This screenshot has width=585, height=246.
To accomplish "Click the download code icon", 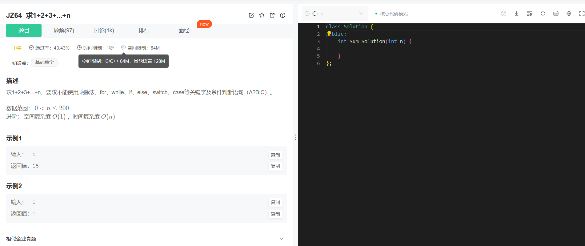I will point(516,14).
